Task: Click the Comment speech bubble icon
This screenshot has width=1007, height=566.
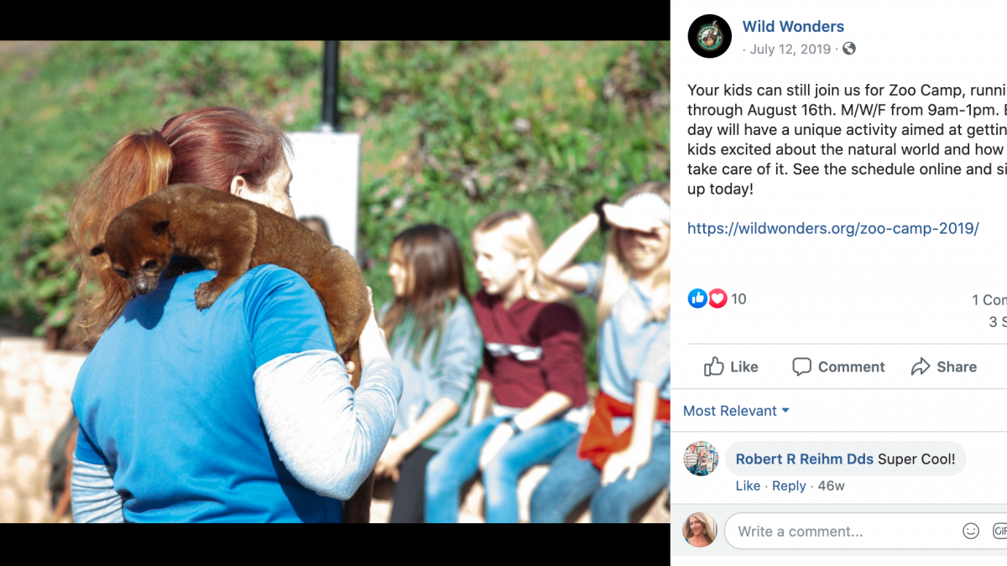Action: (x=801, y=366)
